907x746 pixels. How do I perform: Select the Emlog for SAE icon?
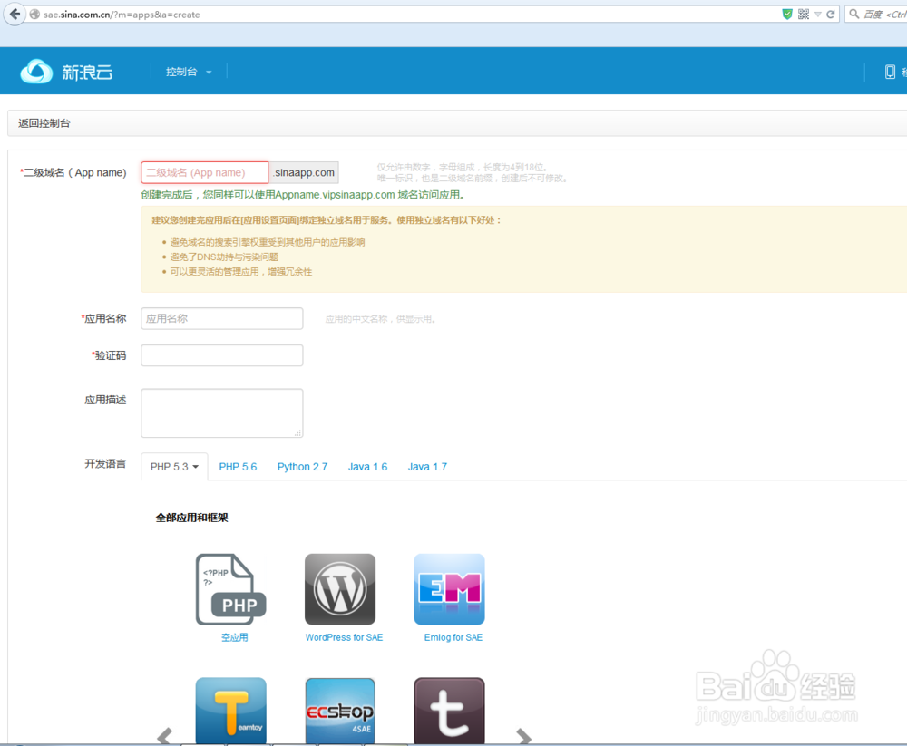(450, 589)
